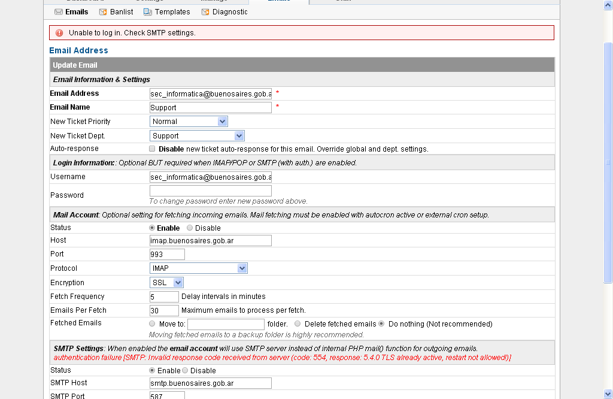Image resolution: width=613 pixels, height=399 pixels.
Task: Focus the Username input field
Action: 211,177
